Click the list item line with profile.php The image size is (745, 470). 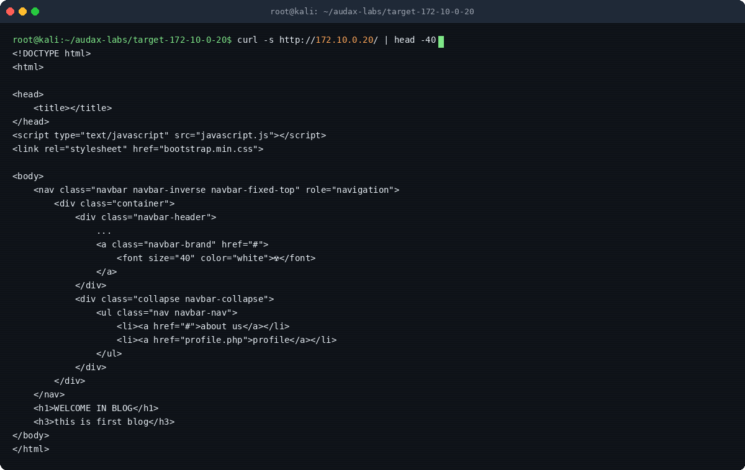(x=227, y=340)
